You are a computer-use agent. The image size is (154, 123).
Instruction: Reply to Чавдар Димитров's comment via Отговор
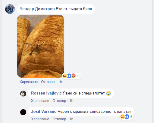(x=48, y=82)
